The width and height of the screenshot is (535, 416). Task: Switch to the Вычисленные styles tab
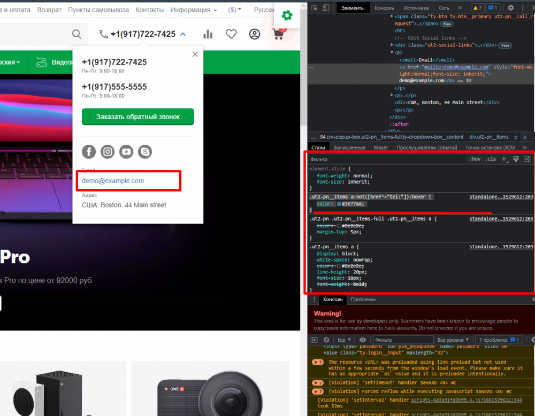pyautogui.click(x=349, y=147)
